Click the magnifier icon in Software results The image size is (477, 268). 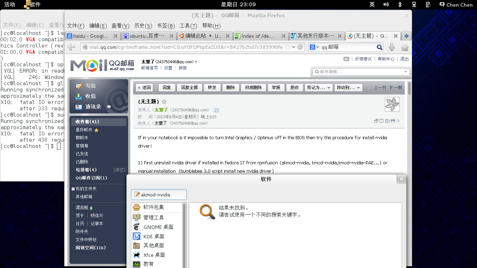pos(207,212)
